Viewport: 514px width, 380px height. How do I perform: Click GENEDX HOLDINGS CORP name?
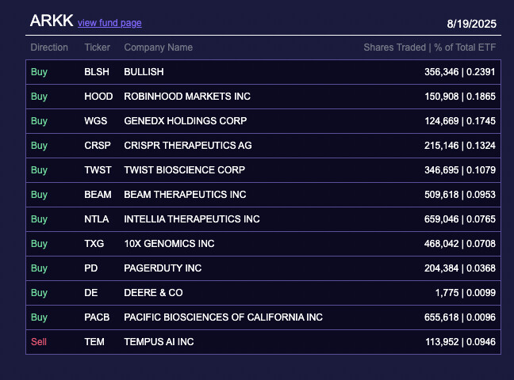tap(185, 121)
